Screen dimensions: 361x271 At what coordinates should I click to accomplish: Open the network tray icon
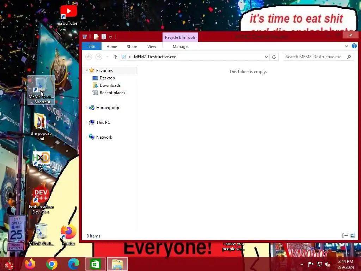pos(319,264)
